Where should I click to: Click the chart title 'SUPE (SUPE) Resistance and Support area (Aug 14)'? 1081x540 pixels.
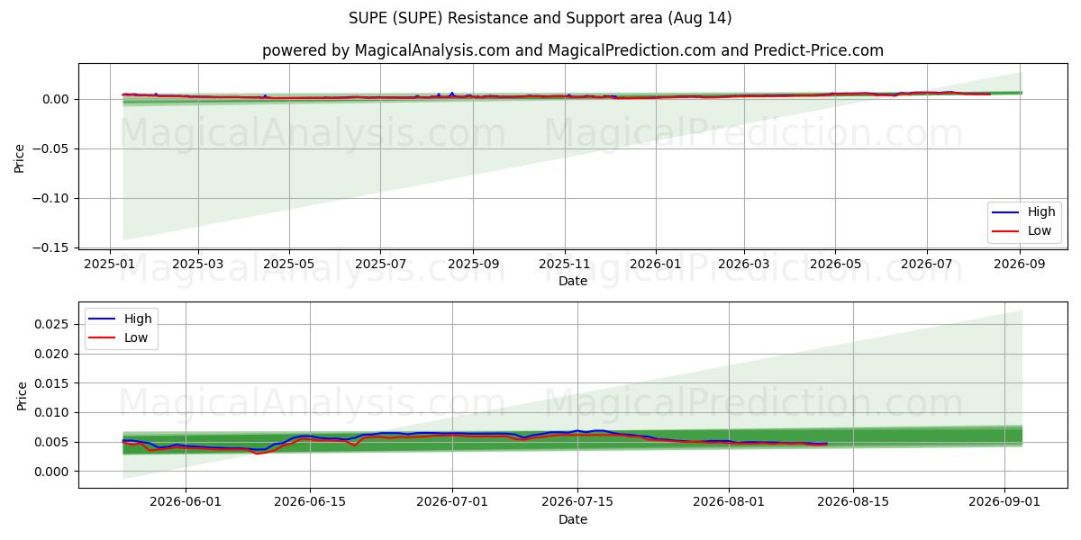pos(540,18)
